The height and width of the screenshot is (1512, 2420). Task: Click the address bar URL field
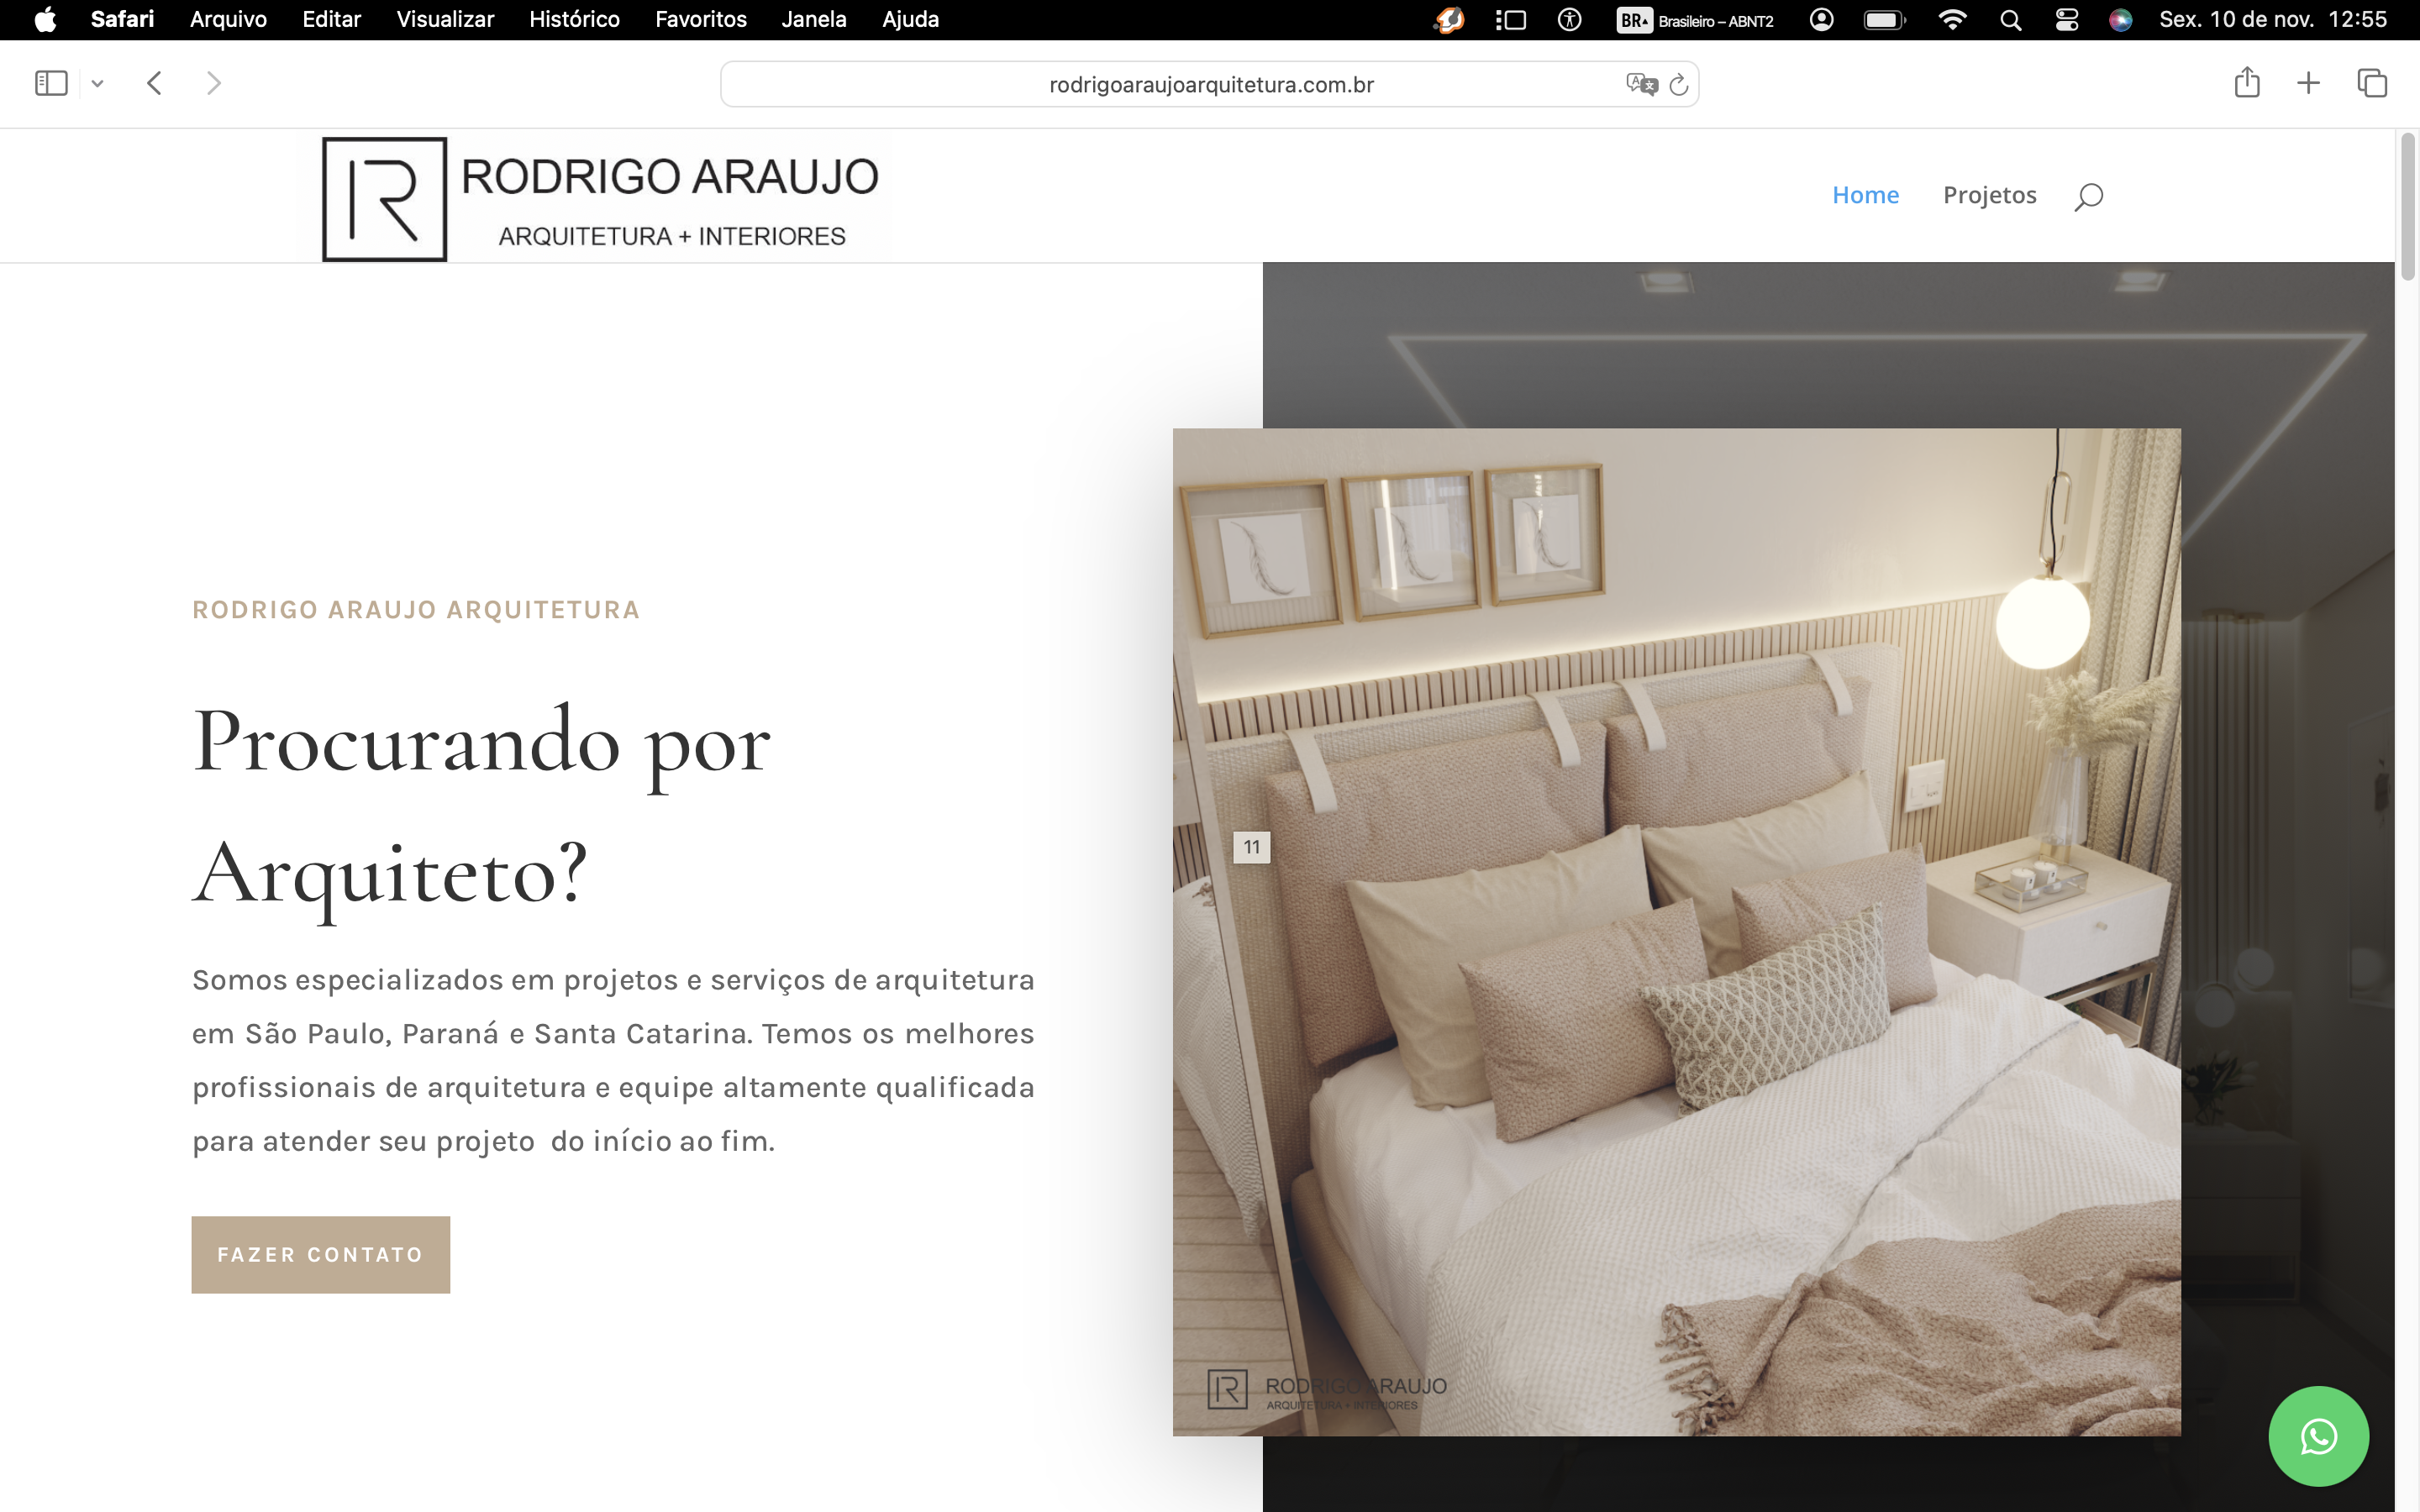coord(1210,85)
